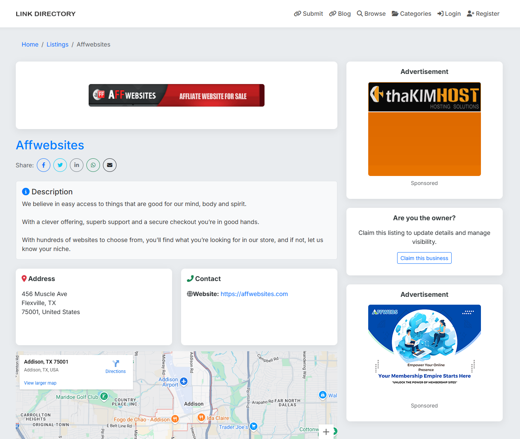The image size is (520, 439).
Task: Select the Walmart marker on map
Action: click(322, 395)
